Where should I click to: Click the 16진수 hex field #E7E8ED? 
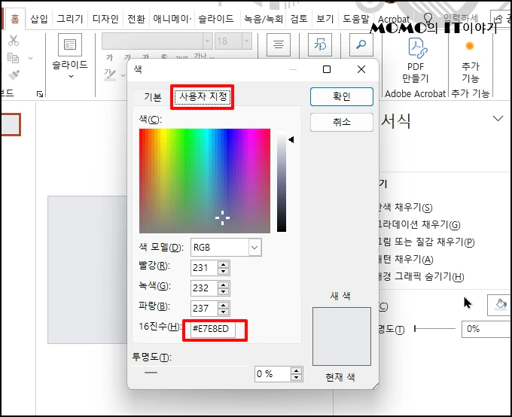coord(213,329)
